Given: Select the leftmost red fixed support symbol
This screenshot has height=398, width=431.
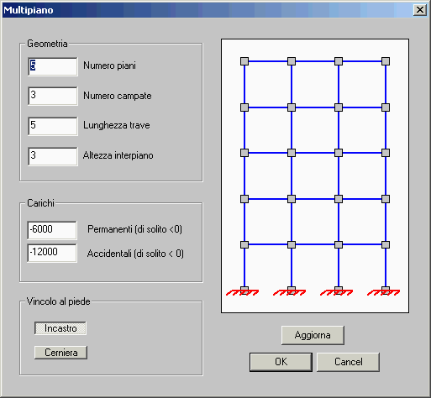Looking at the screenshot, I should [243, 292].
